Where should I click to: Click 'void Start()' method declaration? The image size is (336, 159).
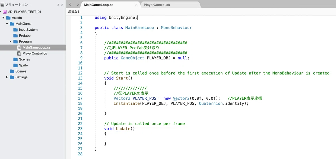[118, 78]
